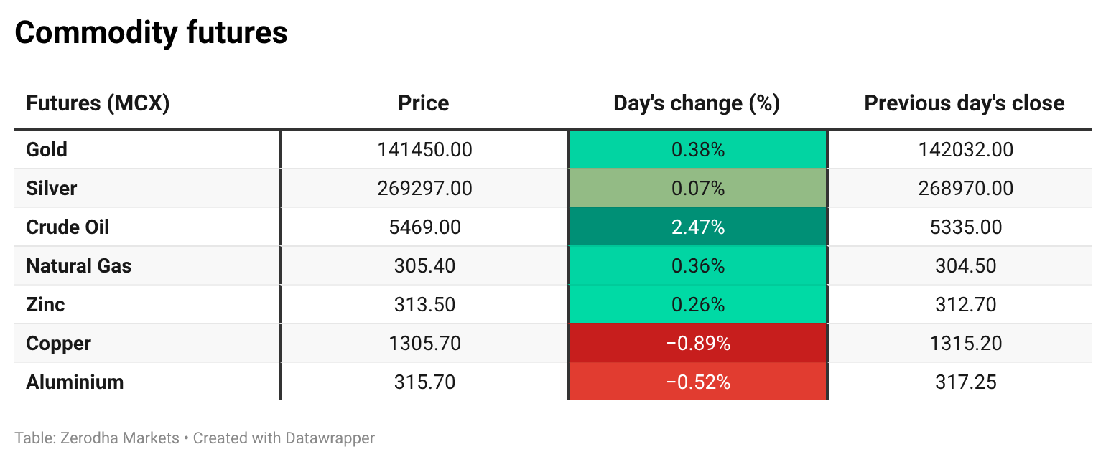This screenshot has width=1106, height=462.
Task: Click the Gold price 141450.00 cell
Action: tap(424, 150)
